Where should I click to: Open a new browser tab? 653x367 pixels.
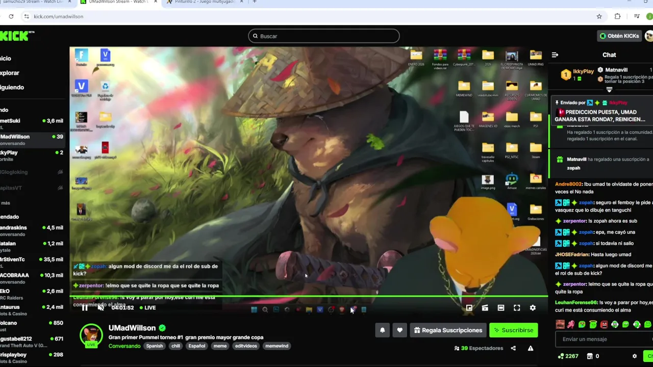coord(255,2)
